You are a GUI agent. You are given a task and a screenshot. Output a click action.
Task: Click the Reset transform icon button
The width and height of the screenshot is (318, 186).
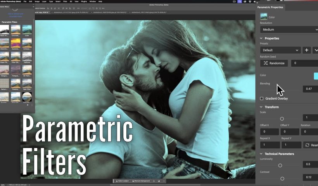[x=310, y=145]
